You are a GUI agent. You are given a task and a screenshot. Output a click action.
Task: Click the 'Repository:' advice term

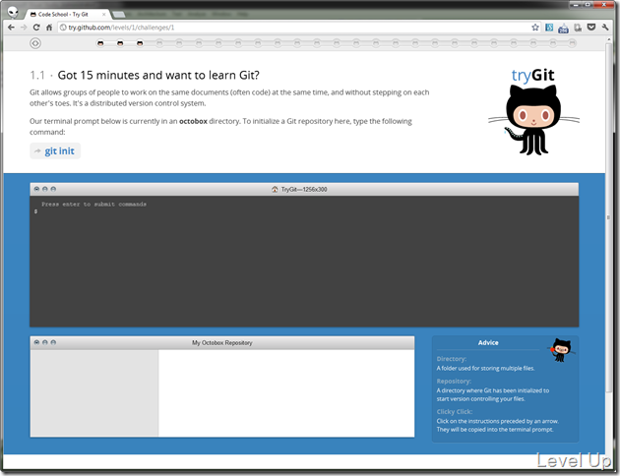454,382
